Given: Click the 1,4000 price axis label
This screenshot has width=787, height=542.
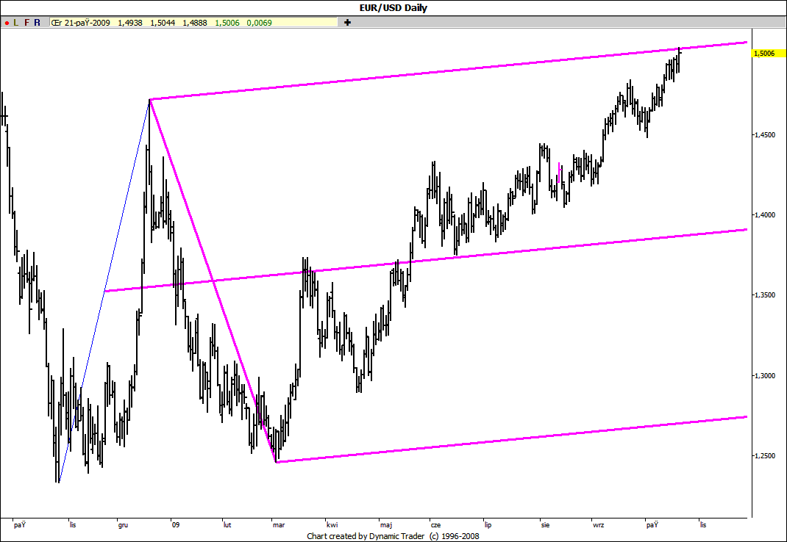Looking at the screenshot, I should tap(765, 215).
